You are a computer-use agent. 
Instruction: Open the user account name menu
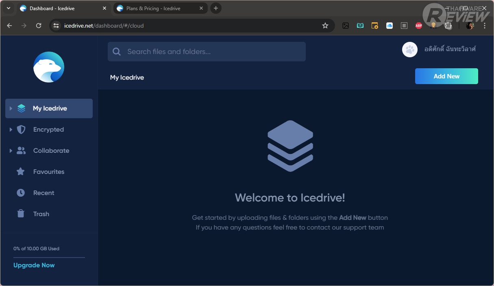[x=450, y=49]
